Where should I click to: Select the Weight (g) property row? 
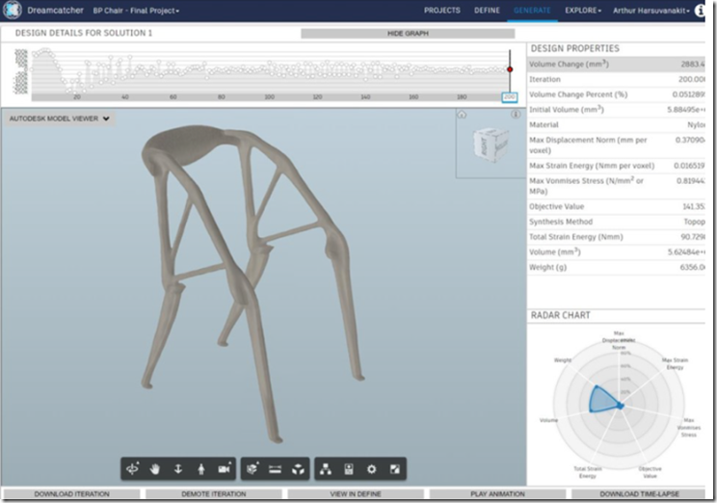coord(617,267)
